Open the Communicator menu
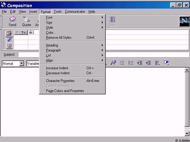This screenshot has height=142, width=190. pyautogui.click(x=75, y=12)
